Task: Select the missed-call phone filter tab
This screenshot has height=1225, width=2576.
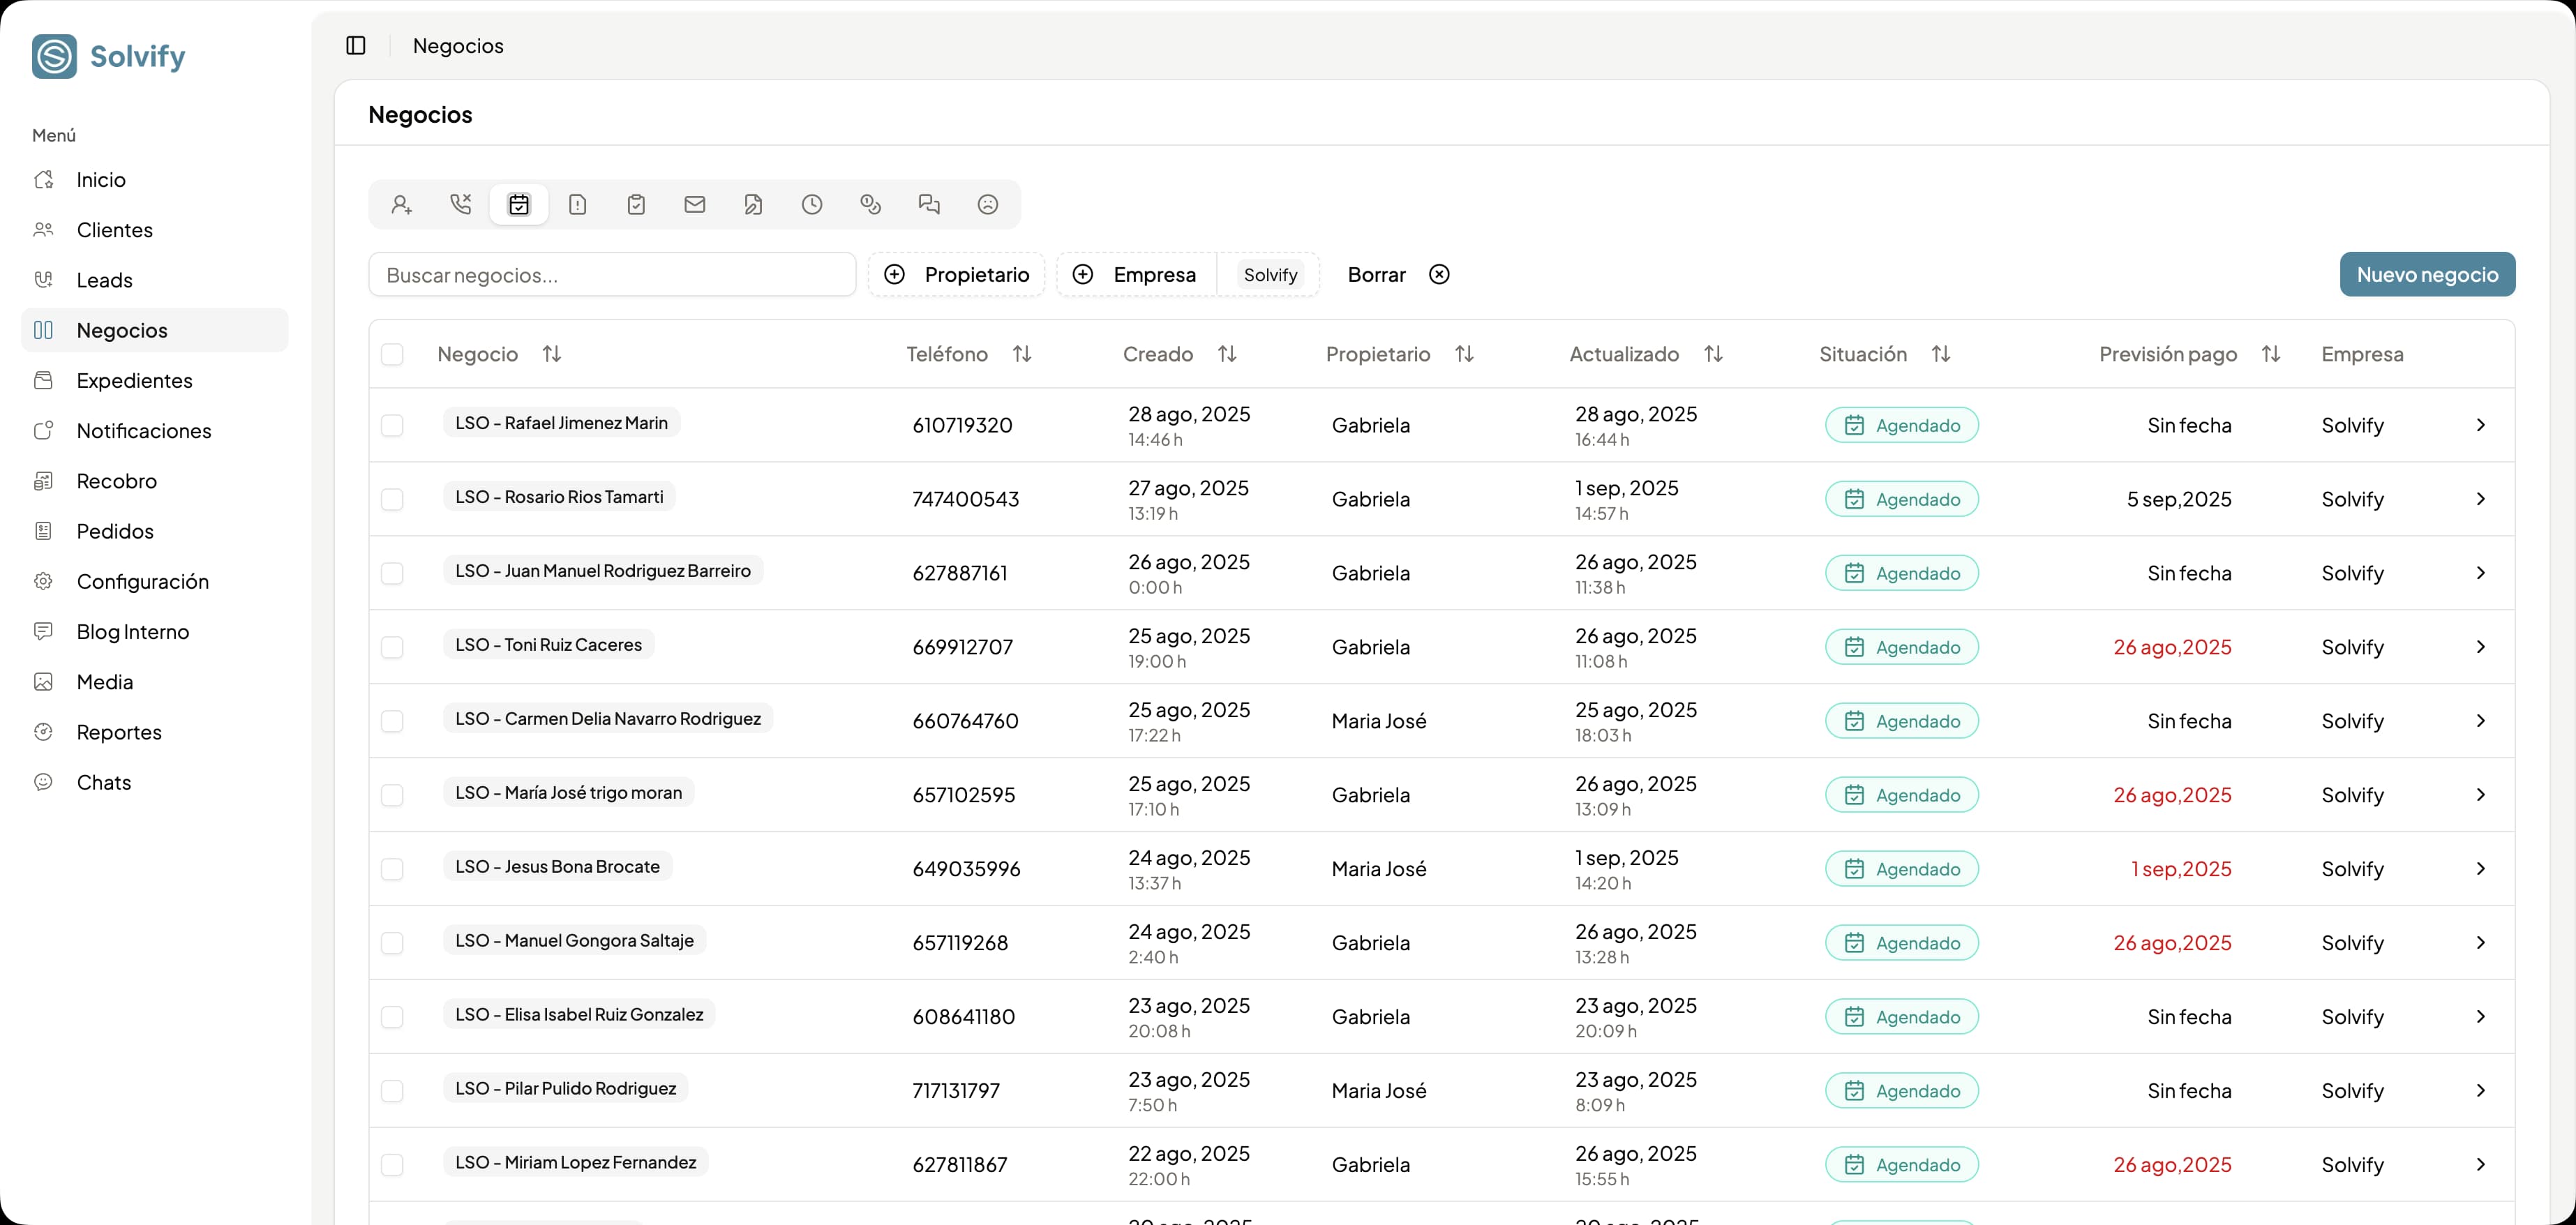Action: tap(460, 204)
